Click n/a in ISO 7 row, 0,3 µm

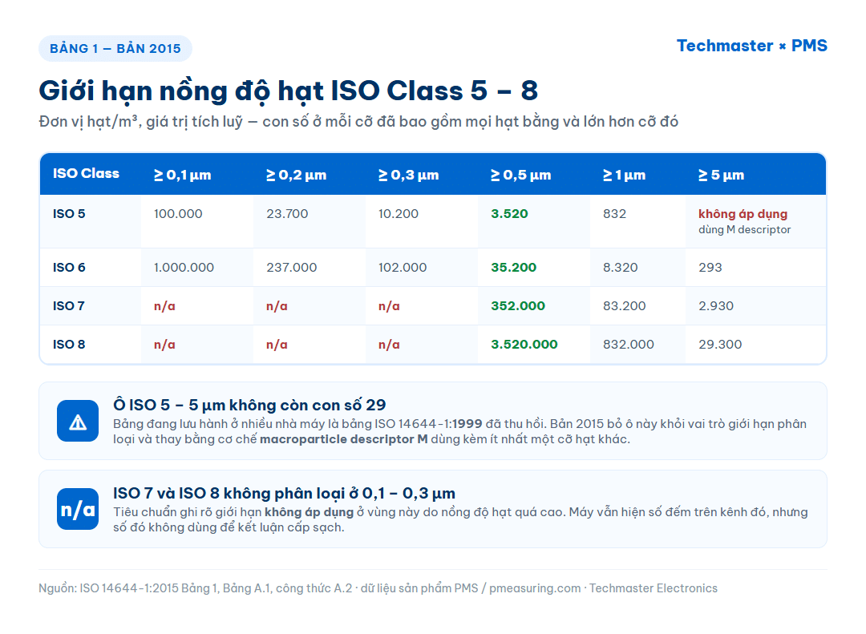(x=389, y=306)
